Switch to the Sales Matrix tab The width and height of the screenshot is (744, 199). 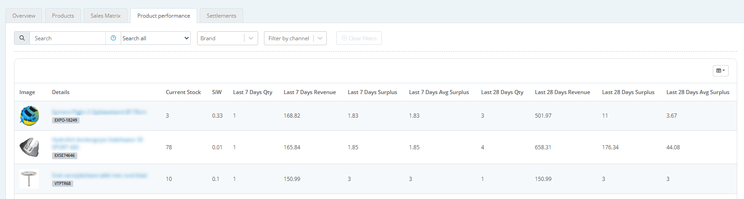pyautogui.click(x=105, y=15)
